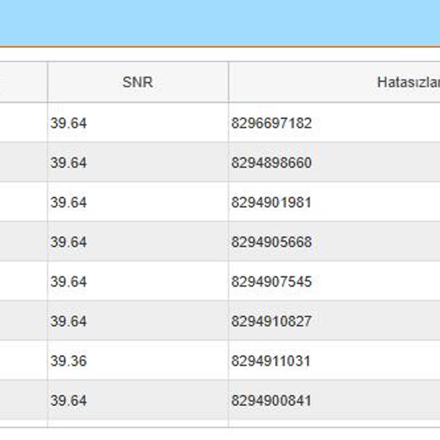Click the Hatasızlar column header

coord(335,82)
